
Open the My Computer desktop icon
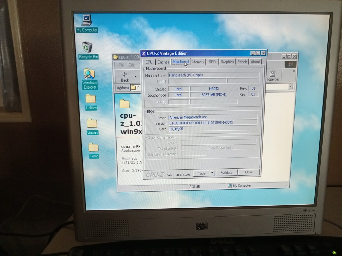(x=87, y=21)
